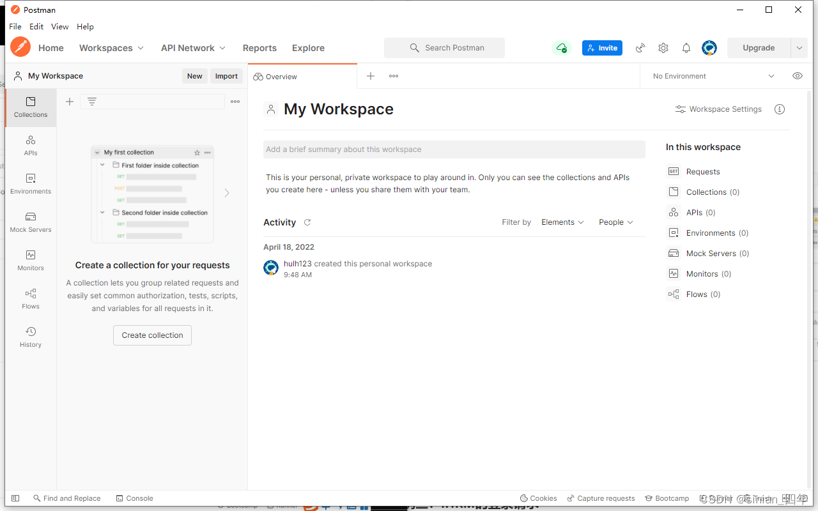Open the No Environment selector
The height and width of the screenshot is (511, 818).
pos(713,76)
